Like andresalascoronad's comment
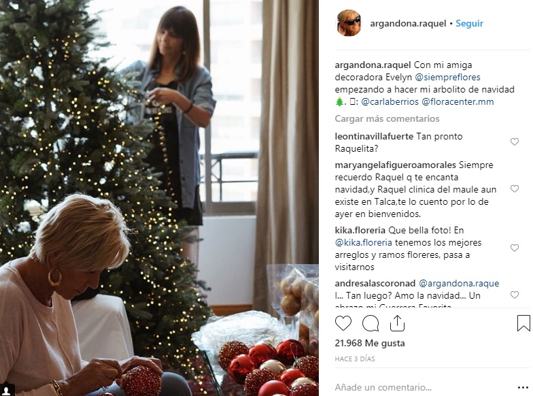Image resolution: width=533 pixels, height=396 pixels. point(515,295)
